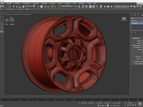Viewport: 143px width, 107px height.
Task: Click Render Production teapot icon
Action: click(x=111, y=7)
